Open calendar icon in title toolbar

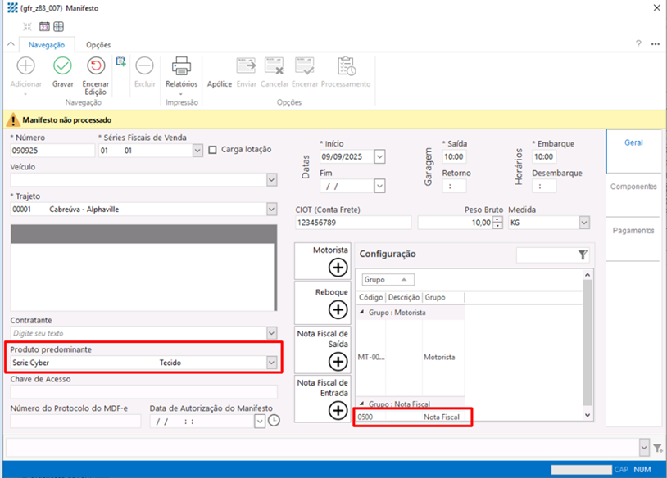(x=44, y=26)
